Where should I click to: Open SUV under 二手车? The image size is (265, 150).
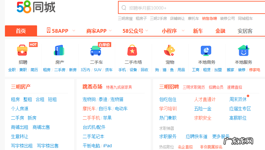pyautogui.click(x=98, y=70)
